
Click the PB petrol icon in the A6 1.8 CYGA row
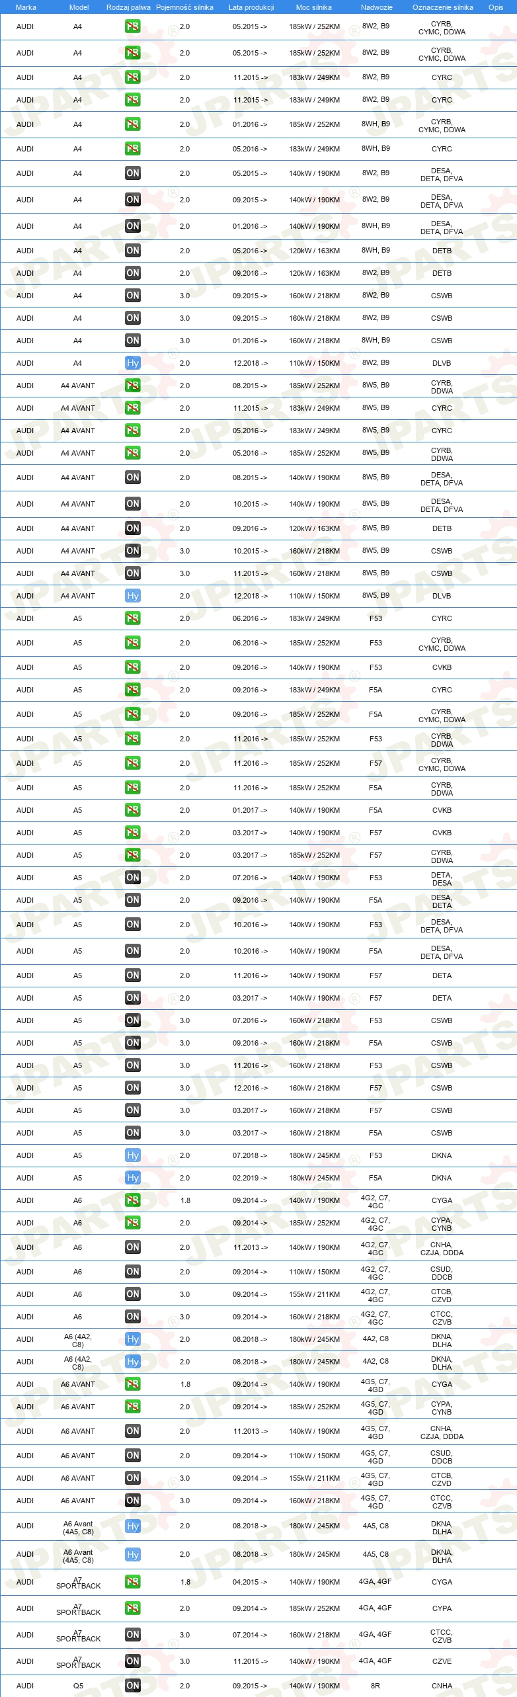point(133,1200)
